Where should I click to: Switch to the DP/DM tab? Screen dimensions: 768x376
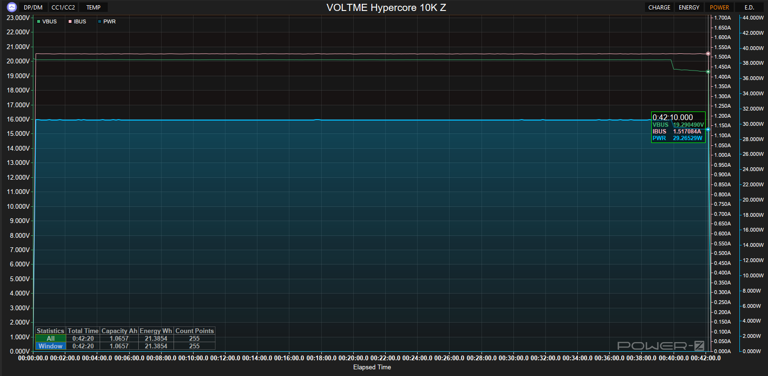33,8
